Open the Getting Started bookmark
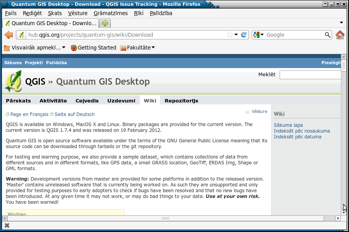Screen dimensions: 349x232 click(x=93, y=48)
